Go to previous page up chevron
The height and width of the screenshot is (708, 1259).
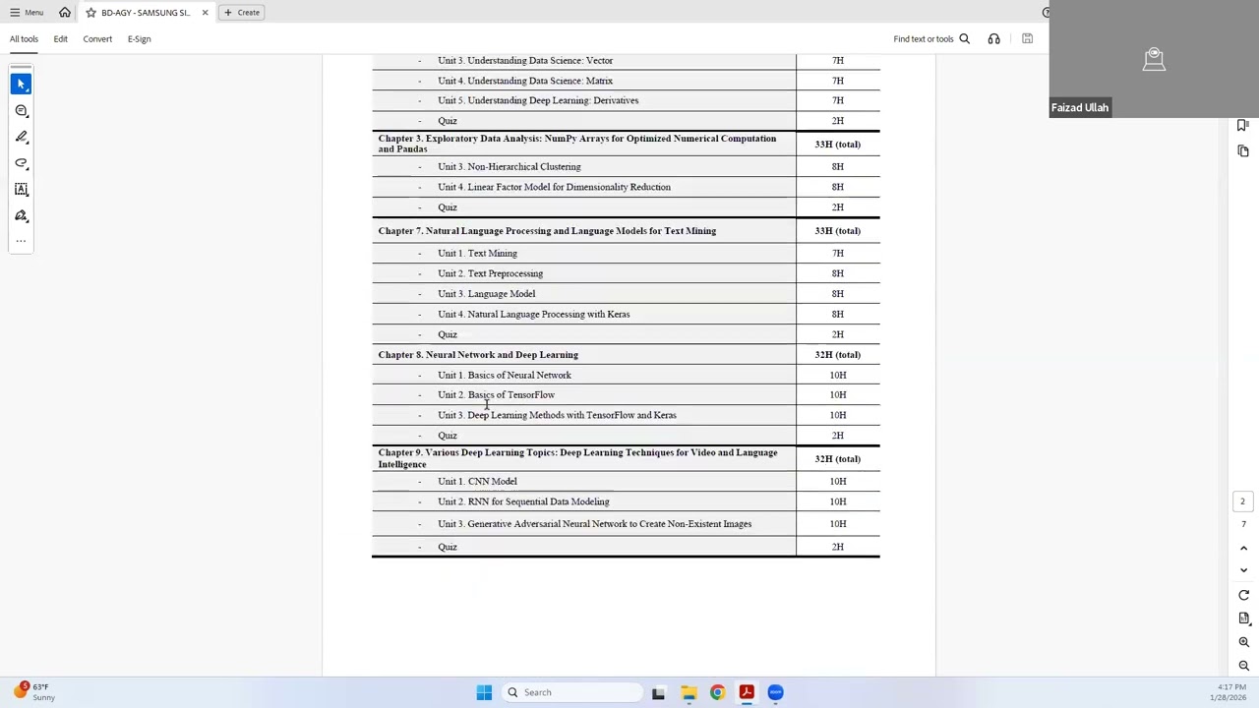coord(1243,549)
